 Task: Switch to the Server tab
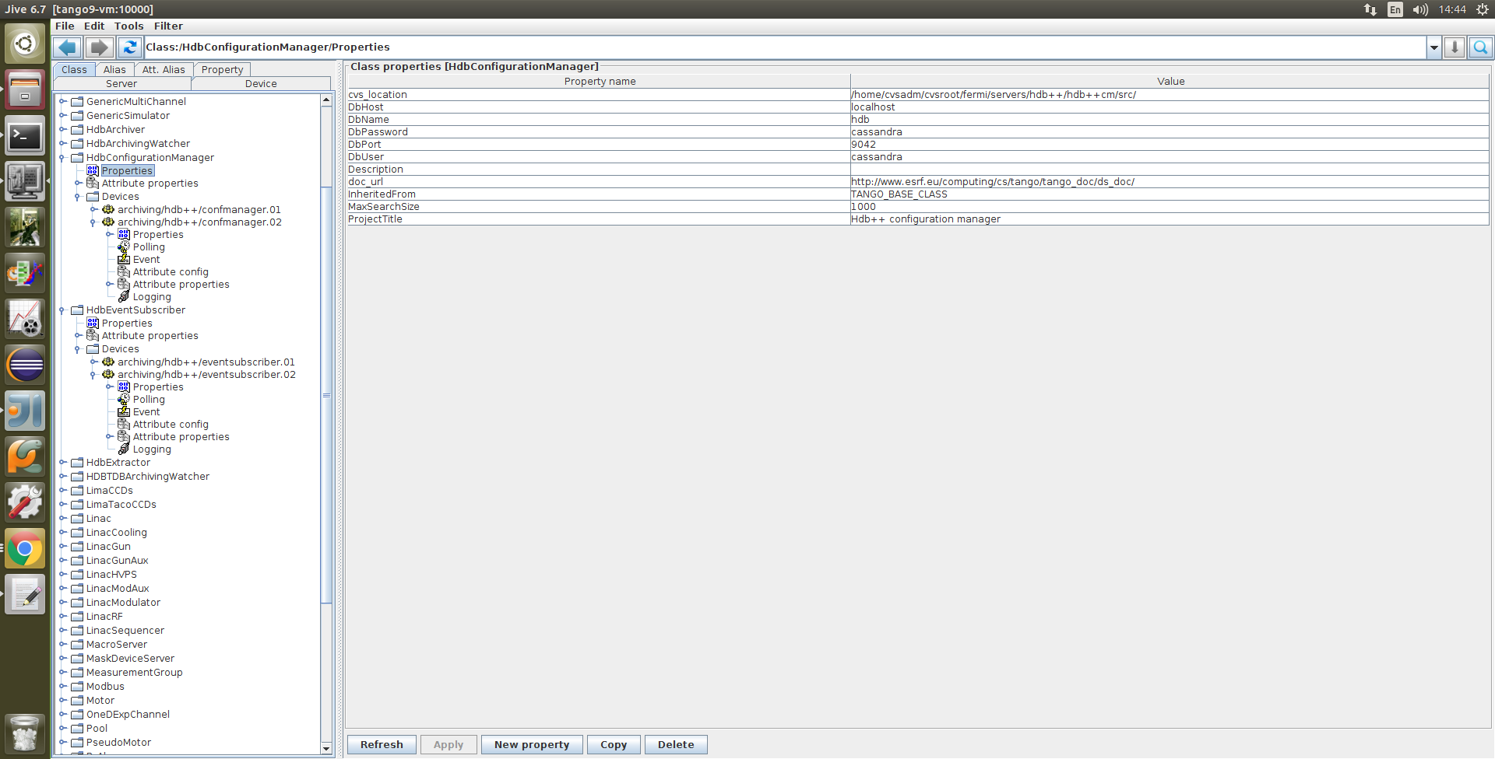(121, 83)
